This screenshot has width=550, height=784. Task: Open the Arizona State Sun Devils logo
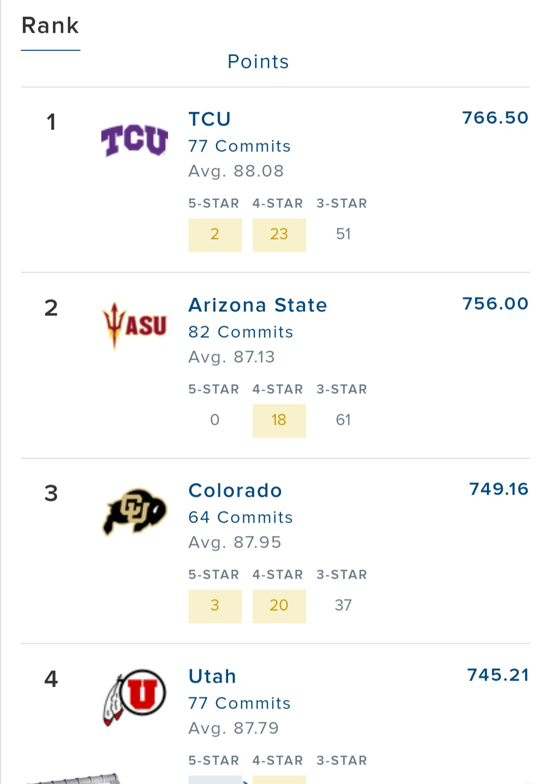(134, 326)
